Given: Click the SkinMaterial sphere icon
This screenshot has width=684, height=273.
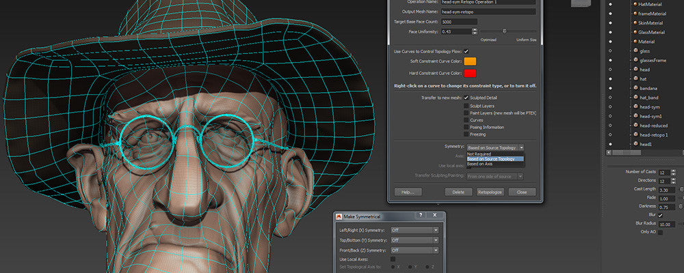Looking at the screenshot, I should click(x=634, y=23).
